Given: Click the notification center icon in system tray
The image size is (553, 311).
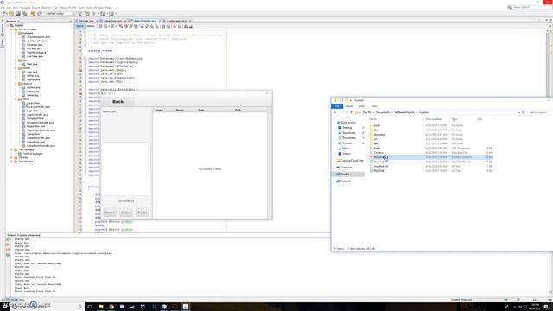Looking at the screenshot, I should click(x=546, y=307).
